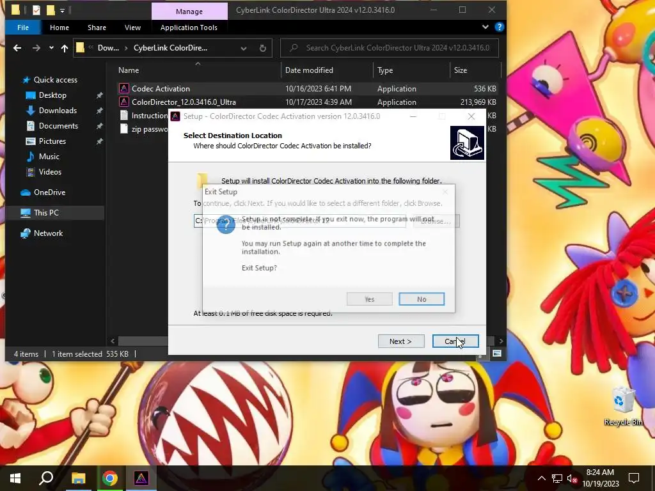This screenshot has width=655, height=491.
Task: Open File Explorer from taskbar
Action: coord(78,478)
